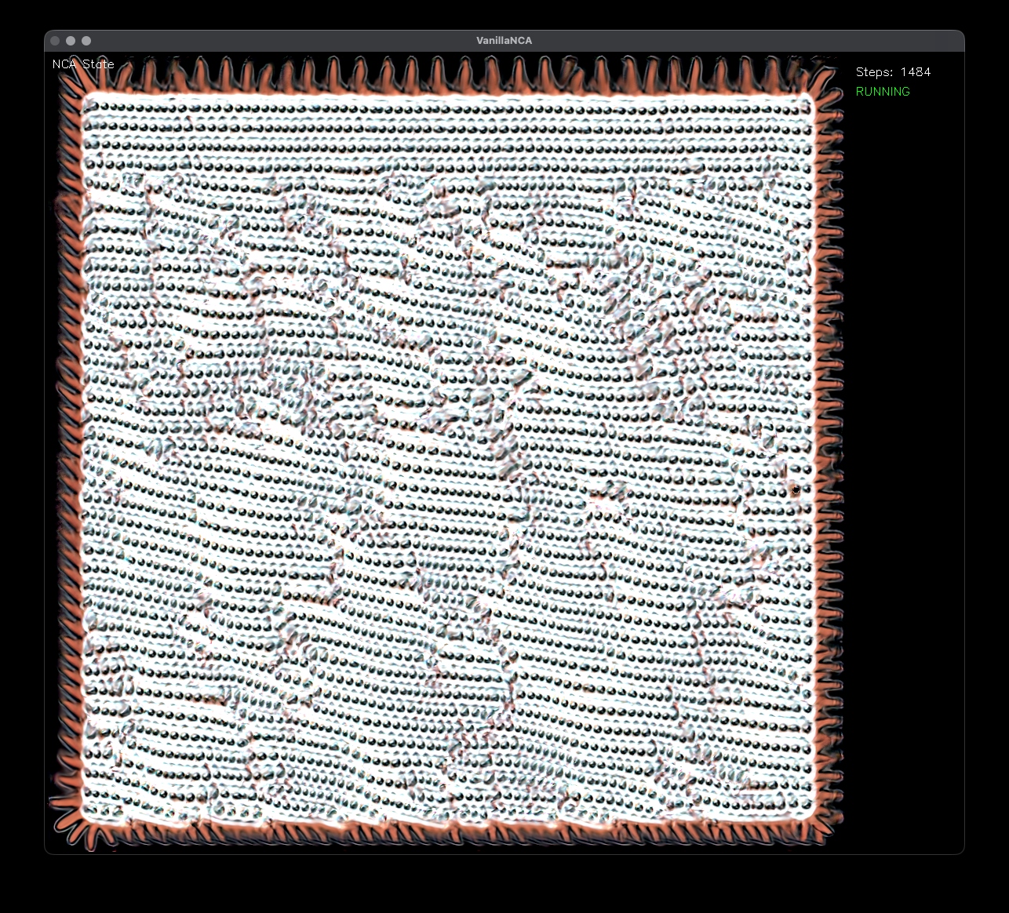Click the green RUNNING status text
This screenshot has height=913, width=1009.
[883, 92]
